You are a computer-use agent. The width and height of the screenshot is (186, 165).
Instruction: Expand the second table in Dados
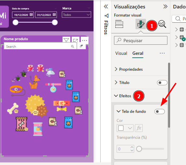177,37
